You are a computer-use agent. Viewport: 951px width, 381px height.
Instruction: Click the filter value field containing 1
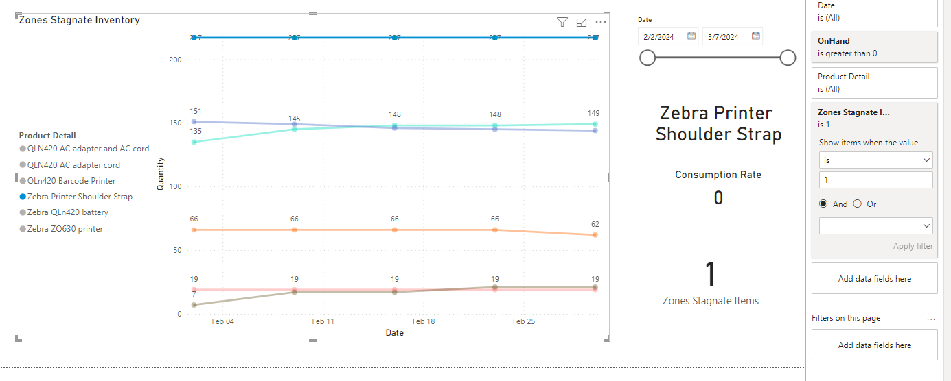coord(875,180)
